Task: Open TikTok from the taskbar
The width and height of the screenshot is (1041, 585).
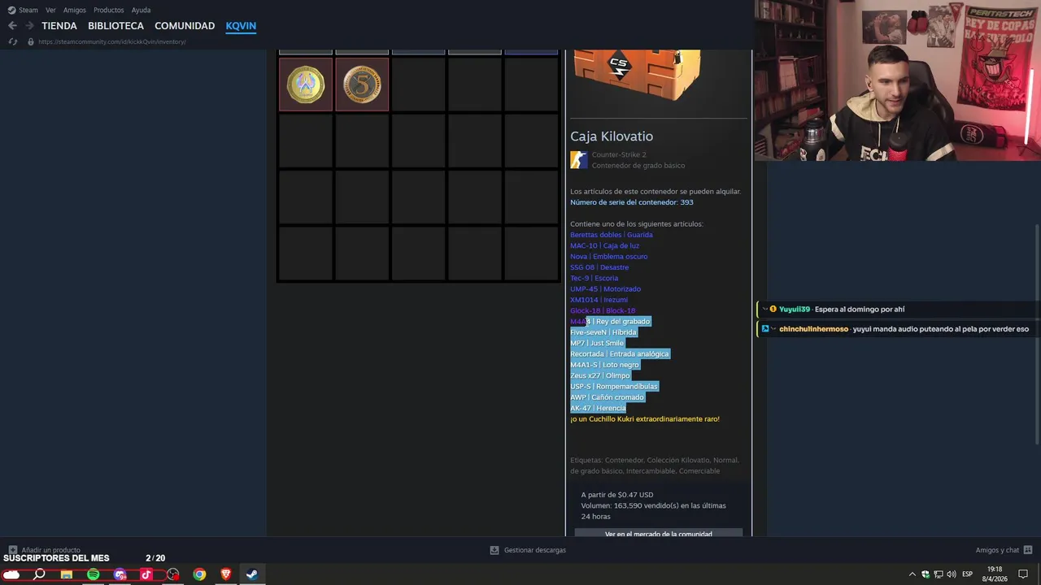Action: 146,574
